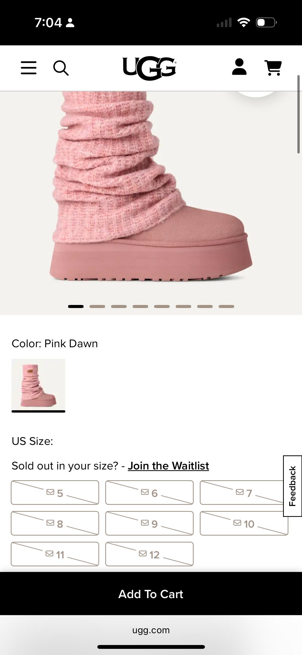302x655 pixels.
Task: Go to the UGG logo homepage
Action: pyautogui.click(x=150, y=68)
